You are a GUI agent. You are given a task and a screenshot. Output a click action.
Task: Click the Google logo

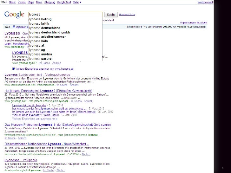(14, 15)
